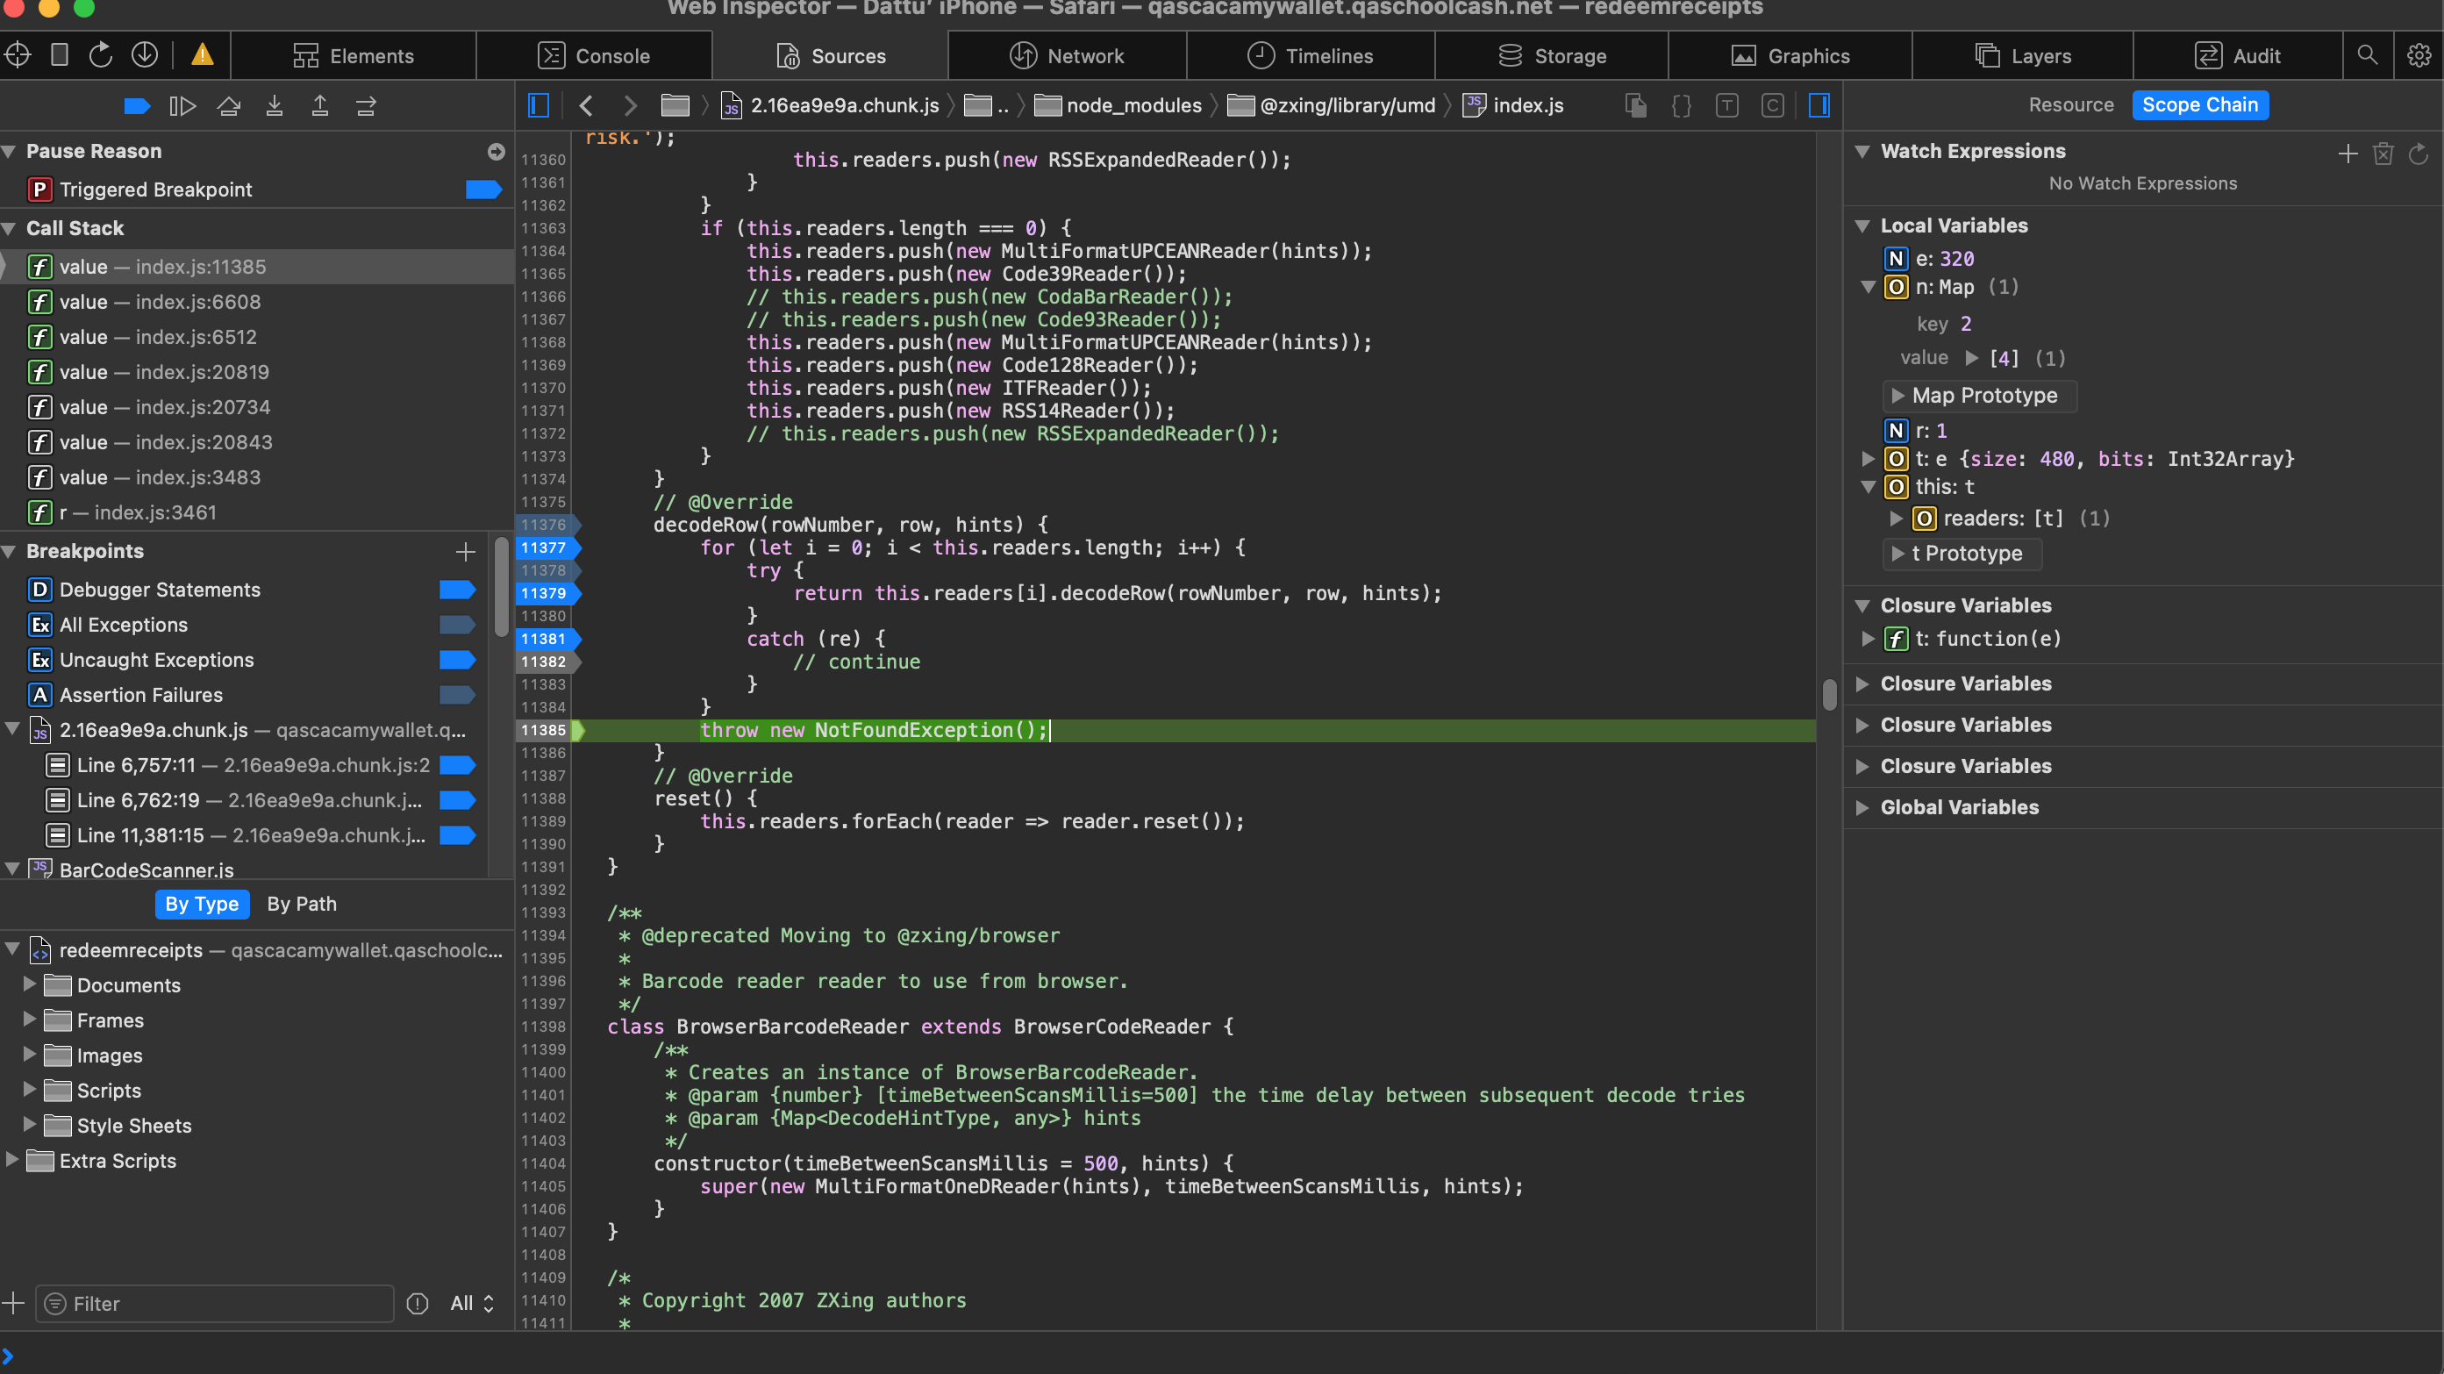Image resolution: width=2444 pixels, height=1374 pixels.
Task: Click the pretty print curly braces icon
Action: coord(1680,105)
